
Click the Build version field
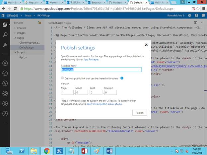96,92
